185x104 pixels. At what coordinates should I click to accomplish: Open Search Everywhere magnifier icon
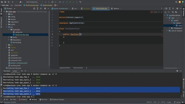pos(176,2)
